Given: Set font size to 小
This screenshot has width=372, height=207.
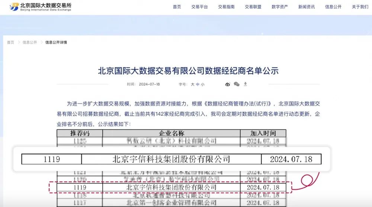Looking at the screenshot, I should pos(202,85).
